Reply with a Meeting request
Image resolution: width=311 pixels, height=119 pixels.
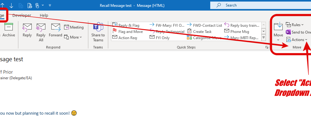[74, 27]
